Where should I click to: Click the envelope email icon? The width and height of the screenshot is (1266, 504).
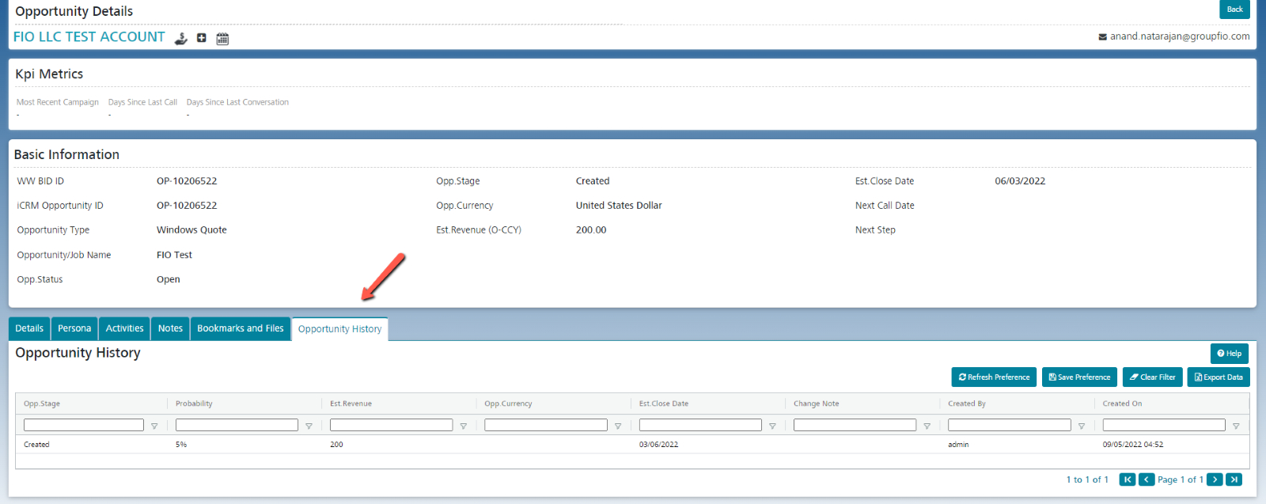pos(1102,37)
